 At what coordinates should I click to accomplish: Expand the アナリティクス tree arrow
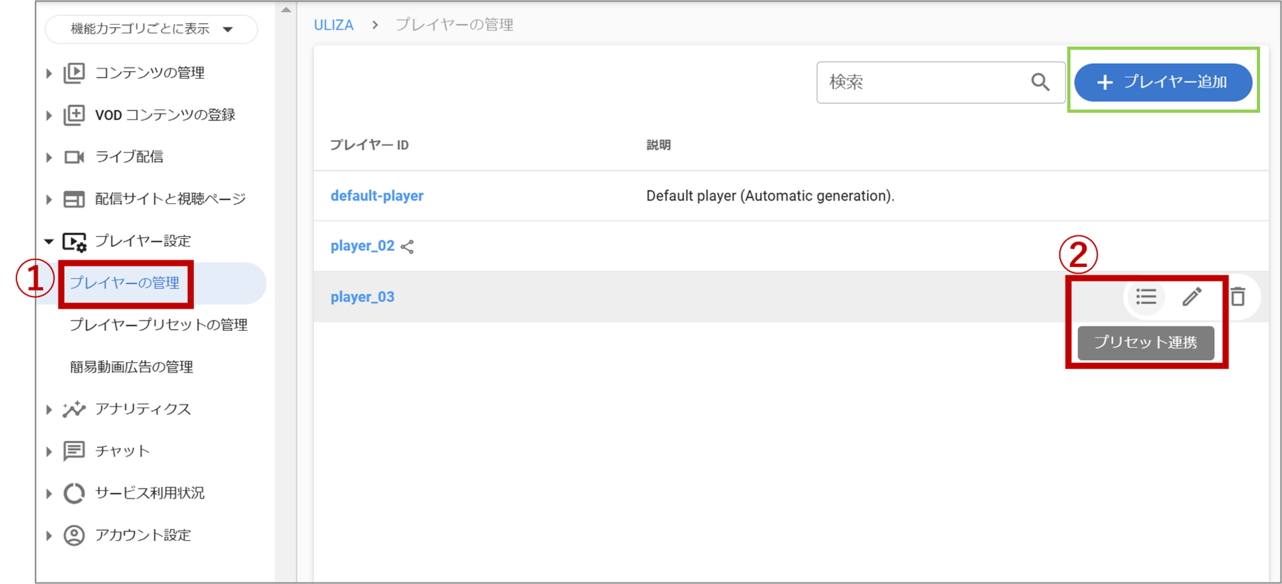(49, 410)
